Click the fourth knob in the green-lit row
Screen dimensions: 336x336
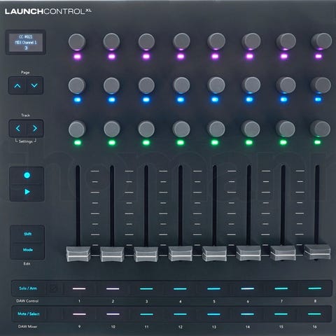coord(181,129)
